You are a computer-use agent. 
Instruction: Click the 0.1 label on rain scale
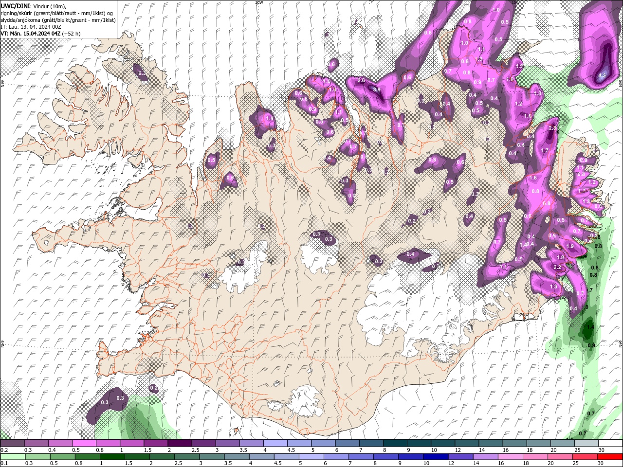tap(4, 463)
